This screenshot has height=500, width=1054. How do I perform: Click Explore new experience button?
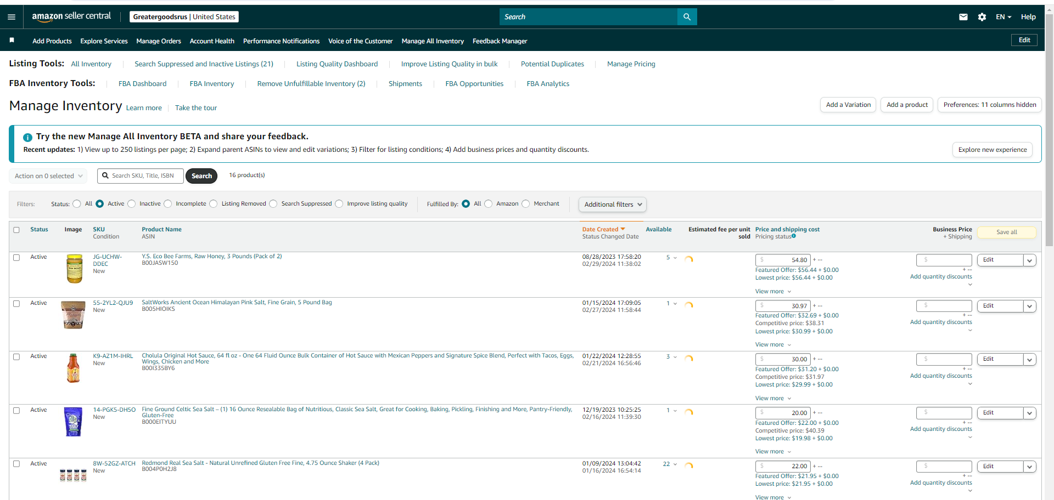click(x=993, y=150)
